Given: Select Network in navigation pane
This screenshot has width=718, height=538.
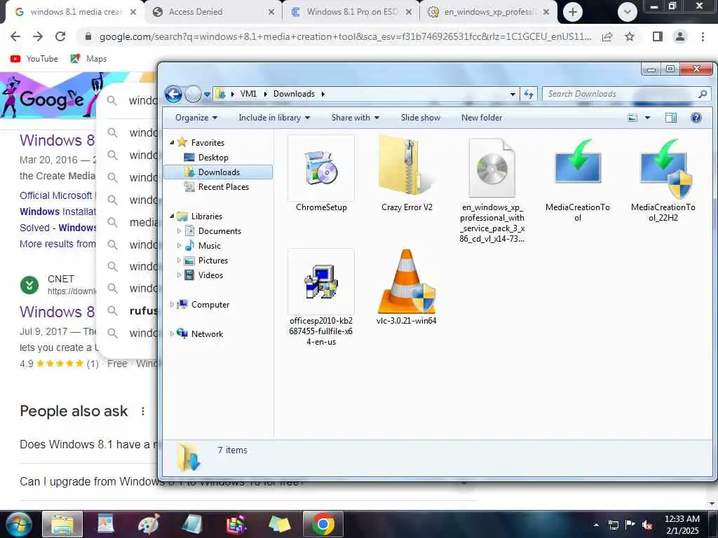Looking at the screenshot, I should coord(207,334).
